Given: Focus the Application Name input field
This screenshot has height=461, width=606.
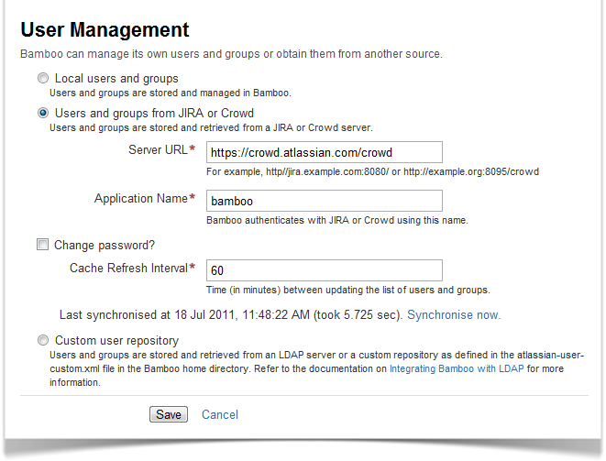Looking at the screenshot, I should tap(325, 201).
